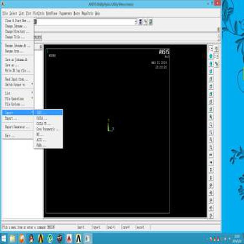The image size is (244, 244).
Task: Select the Front View icon
Action: [x=211, y=72]
